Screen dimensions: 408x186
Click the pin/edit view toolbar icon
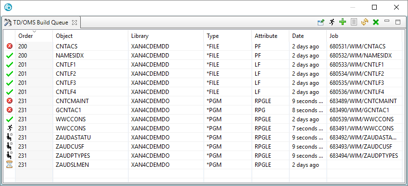tap(321, 23)
